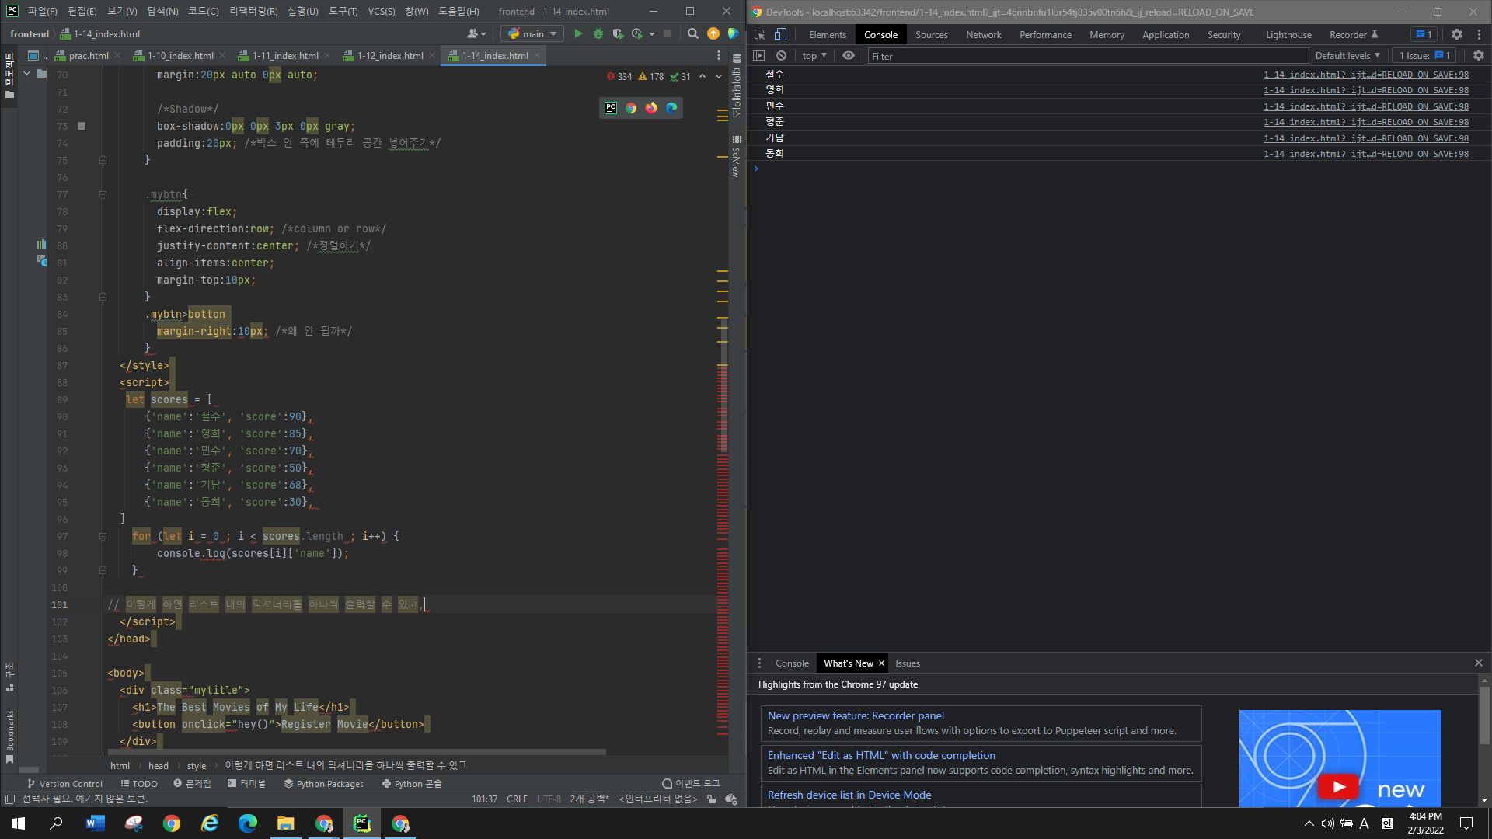Open the red error count 334 indicator
Image resolution: width=1492 pixels, height=839 pixels.
click(x=619, y=77)
